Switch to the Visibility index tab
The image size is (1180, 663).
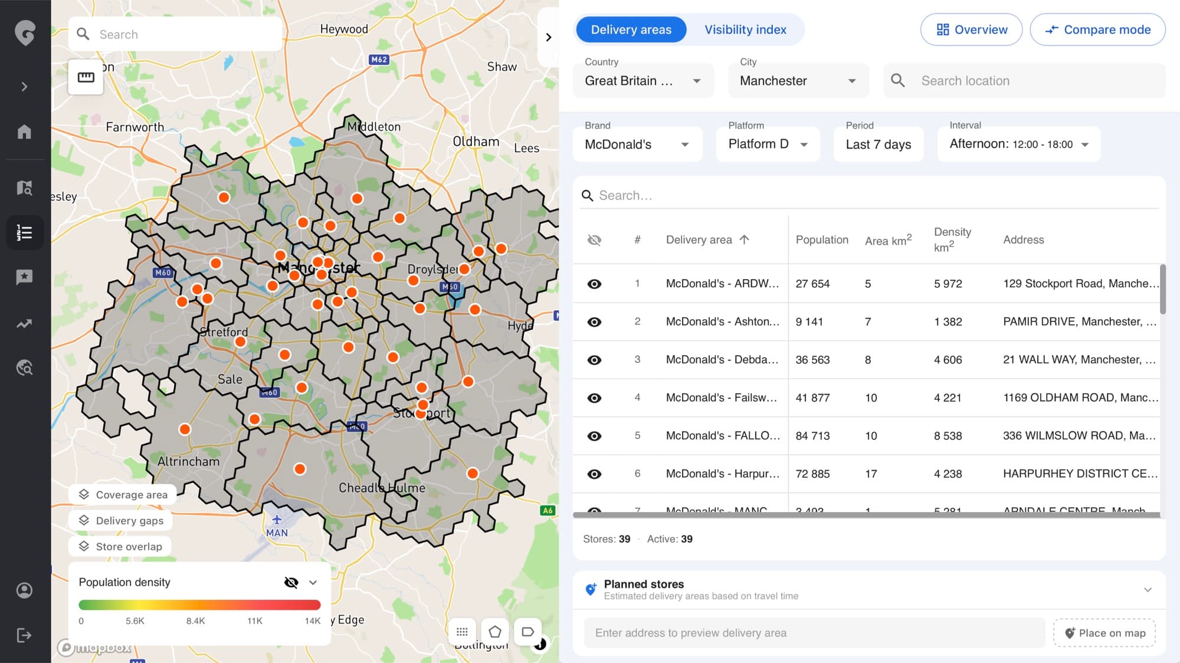[745, 29]
